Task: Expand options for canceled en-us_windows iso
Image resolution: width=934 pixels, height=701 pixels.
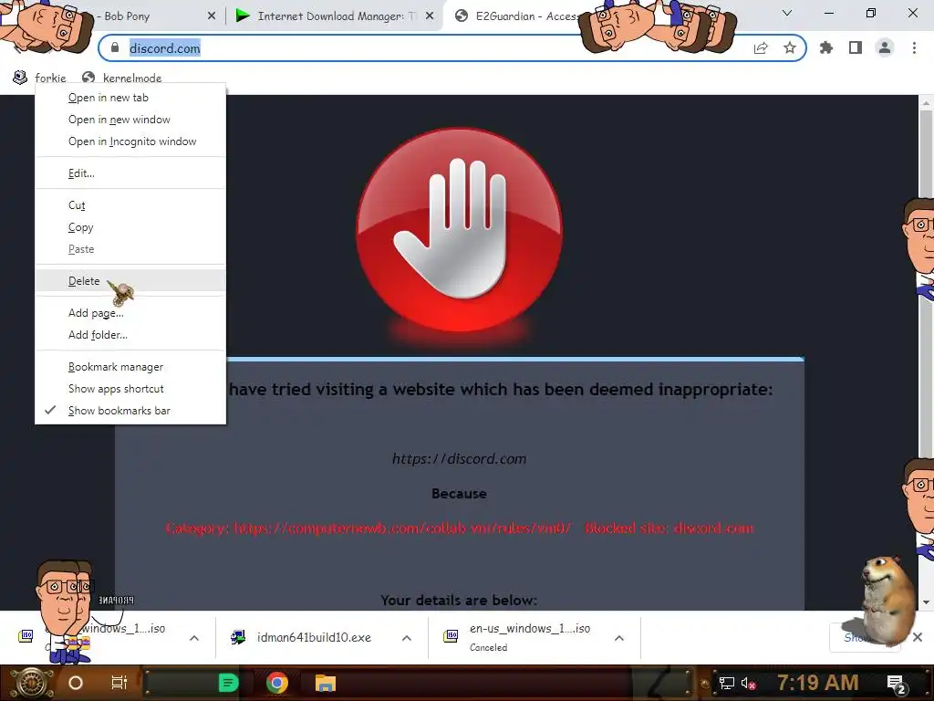Action: click(x=619, y=638)
